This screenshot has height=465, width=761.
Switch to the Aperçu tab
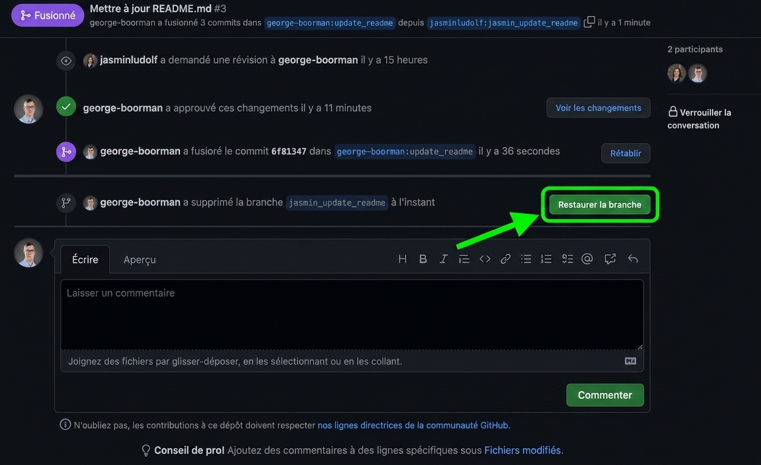(140, 260)
